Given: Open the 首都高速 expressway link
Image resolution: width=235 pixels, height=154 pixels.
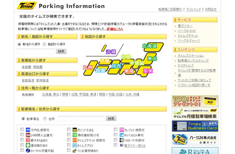Looking at the screenshot, I should (28, 80).
